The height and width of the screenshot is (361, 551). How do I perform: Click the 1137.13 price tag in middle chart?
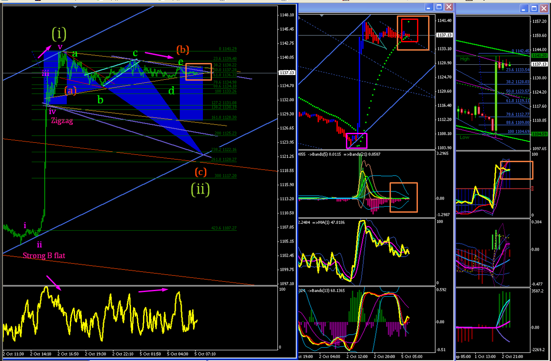[x=445, y=35]
